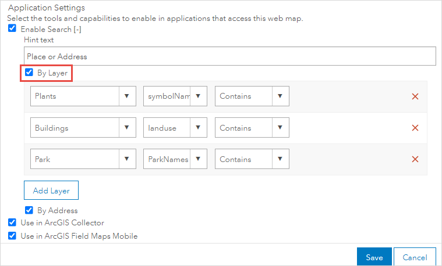Click the Add Layer button
Image resolution: width=442 pixels, height=266 pixels.
(51, 190)
